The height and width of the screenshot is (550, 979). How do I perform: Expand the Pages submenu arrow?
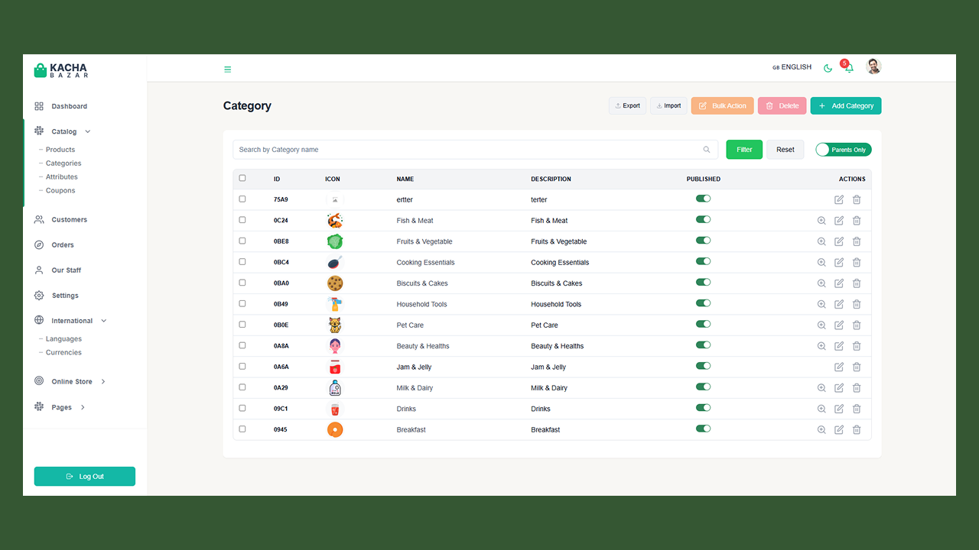coord(83,407)
